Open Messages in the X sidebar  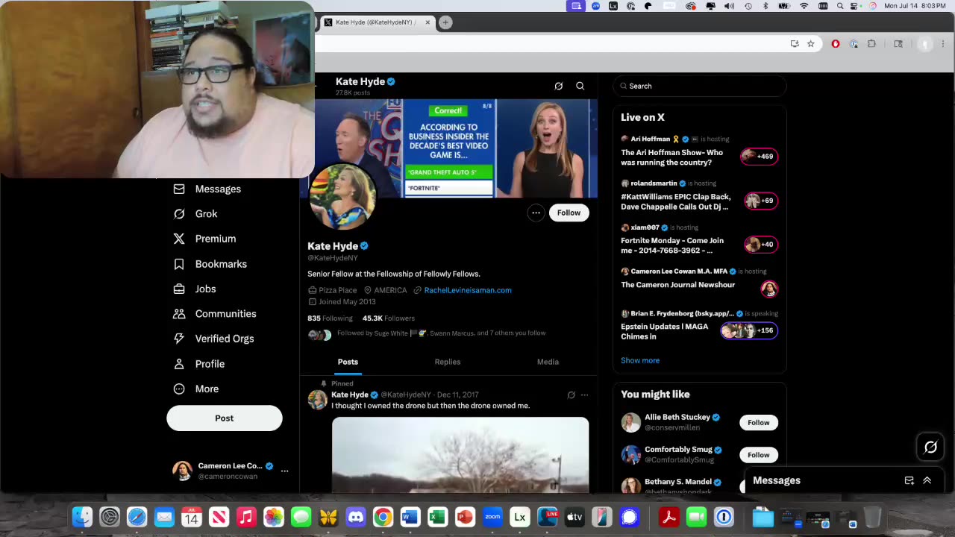point(207,189)
